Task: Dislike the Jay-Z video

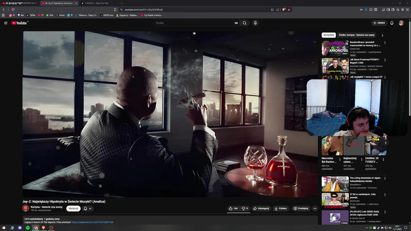Action: (x=245, y=209)
